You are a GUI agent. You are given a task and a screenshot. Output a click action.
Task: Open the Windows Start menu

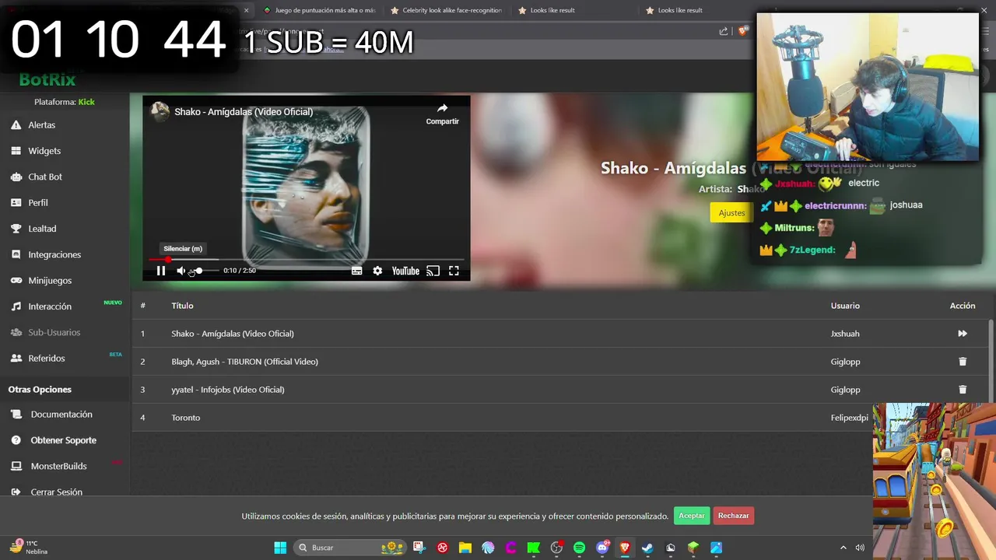click(280, 548)
